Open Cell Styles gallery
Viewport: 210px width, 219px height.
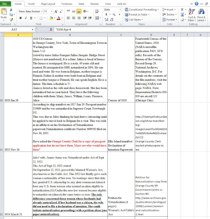134,20
